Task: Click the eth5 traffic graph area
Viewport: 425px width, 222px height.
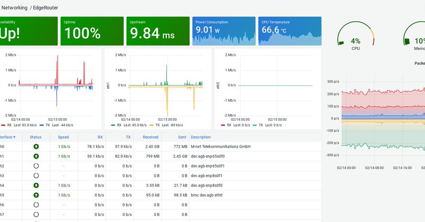Action: pyautogui.click(x=276, y=85)
